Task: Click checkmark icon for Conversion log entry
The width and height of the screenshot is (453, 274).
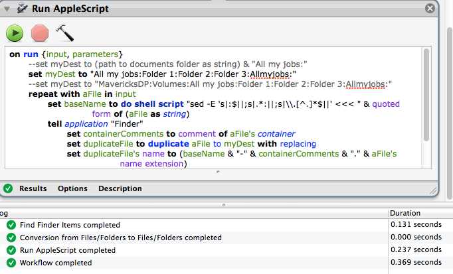Action: click(x=11, y=238)
